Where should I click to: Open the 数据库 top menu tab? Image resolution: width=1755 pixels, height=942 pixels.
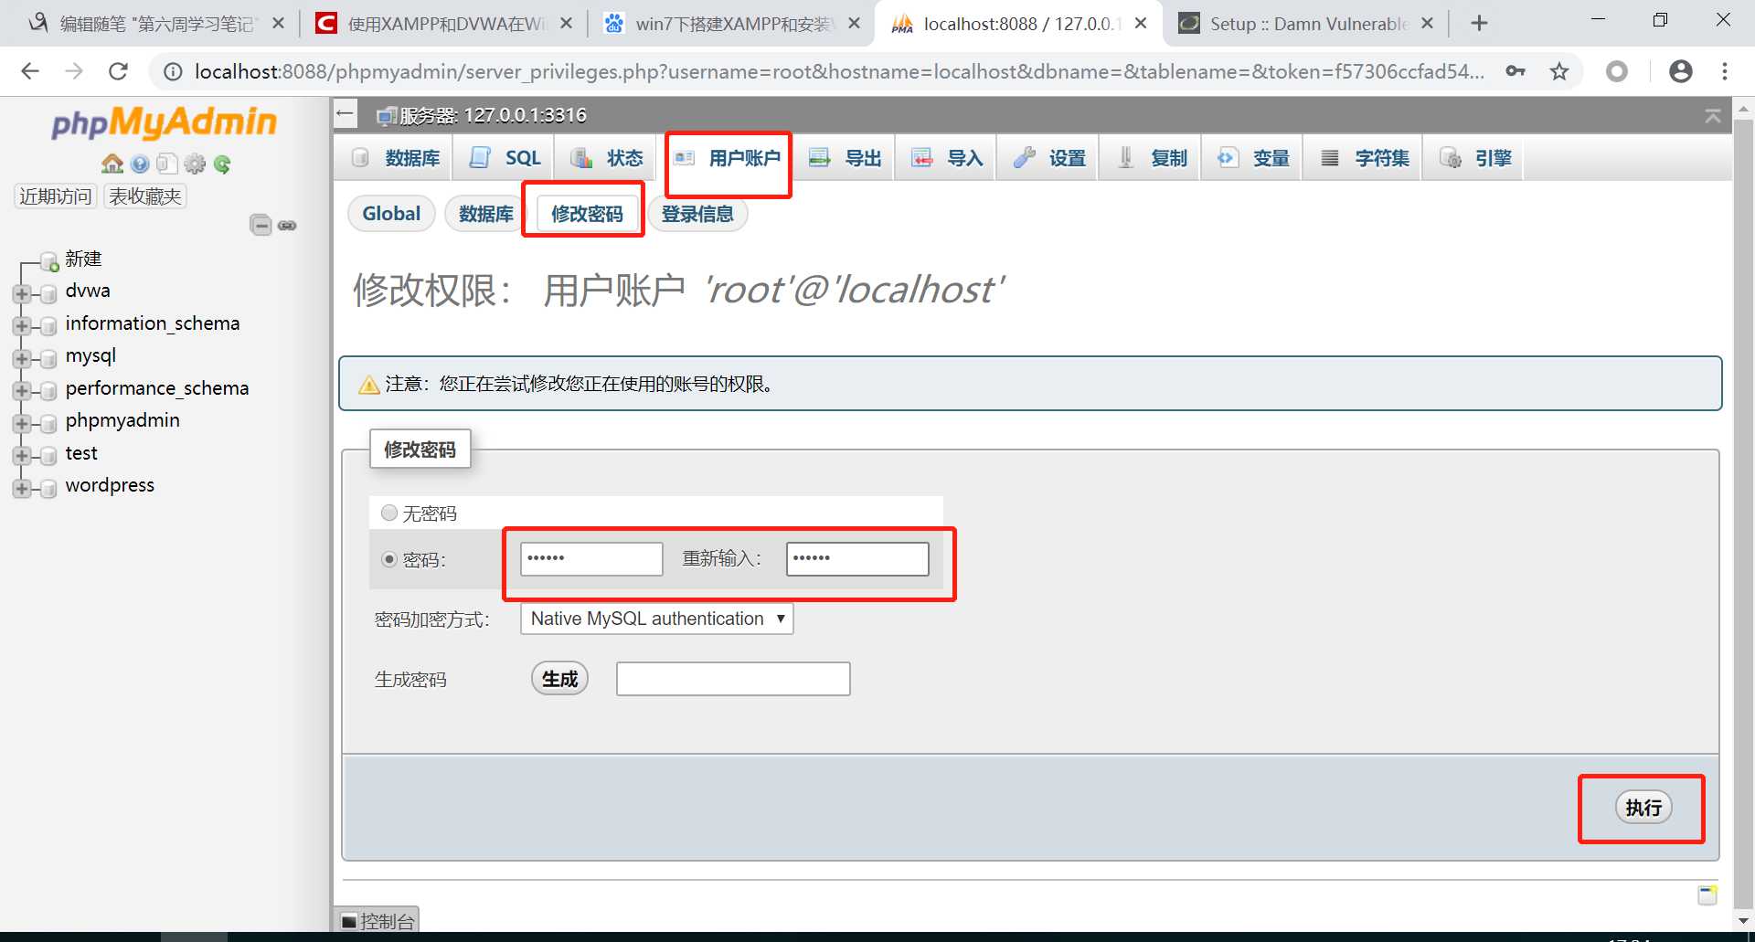pos(396,158)
